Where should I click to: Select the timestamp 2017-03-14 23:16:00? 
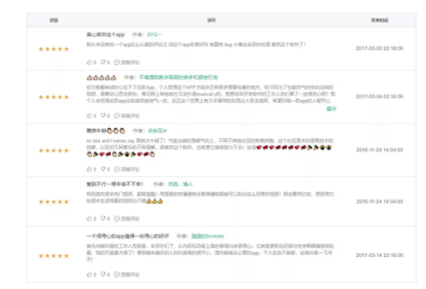(380, 255)
